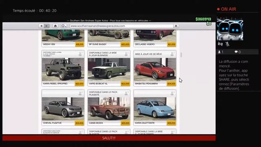
Task: Open the Canis Bodhi listing image
Action: pos(109,109)
